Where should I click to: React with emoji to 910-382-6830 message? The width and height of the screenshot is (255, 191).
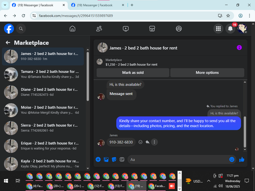click(x=140, y=142)
